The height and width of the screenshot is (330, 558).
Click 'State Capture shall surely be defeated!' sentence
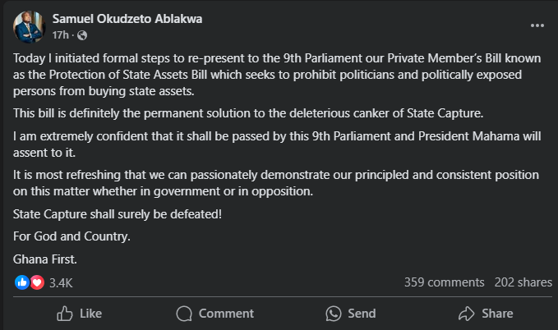(118, 215)
